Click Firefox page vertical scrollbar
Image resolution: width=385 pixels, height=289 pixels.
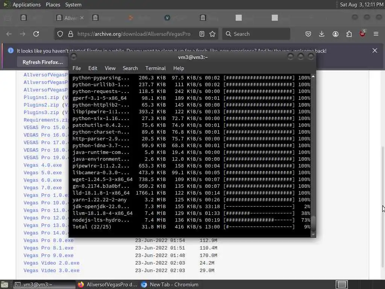click(x=382, y=207)
